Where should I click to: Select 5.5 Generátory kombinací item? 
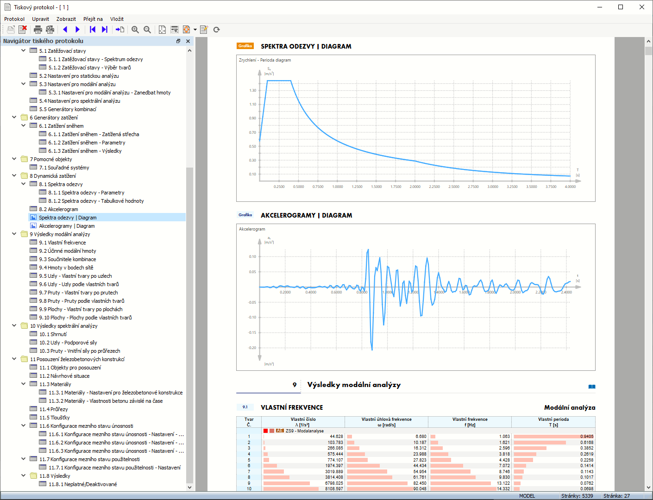[68, 109]
